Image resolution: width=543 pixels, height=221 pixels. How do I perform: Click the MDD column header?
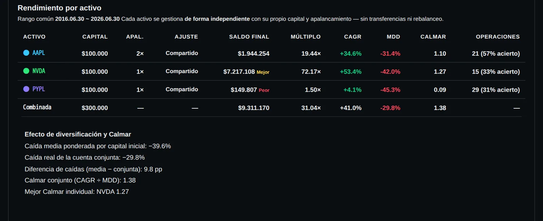[393, 37]
